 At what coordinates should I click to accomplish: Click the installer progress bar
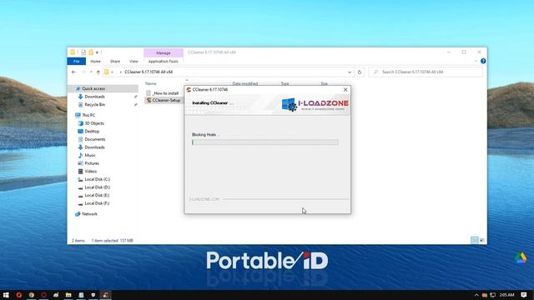(265, 142)
